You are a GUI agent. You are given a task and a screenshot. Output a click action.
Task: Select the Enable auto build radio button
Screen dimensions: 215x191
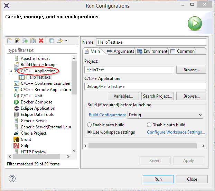pos(90,125)
